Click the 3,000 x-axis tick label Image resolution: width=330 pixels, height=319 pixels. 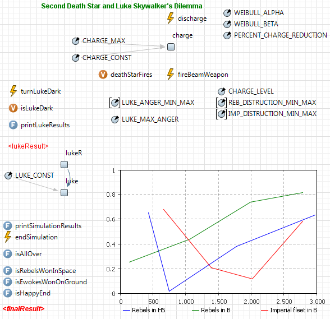pyautogui.click(x=317, y=302)
